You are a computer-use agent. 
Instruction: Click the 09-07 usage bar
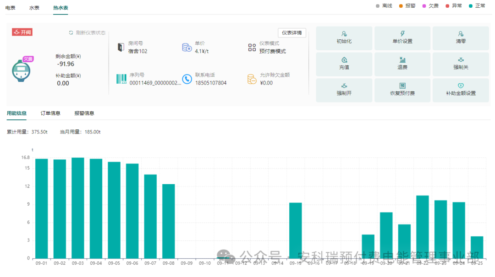tap(150, 217)
